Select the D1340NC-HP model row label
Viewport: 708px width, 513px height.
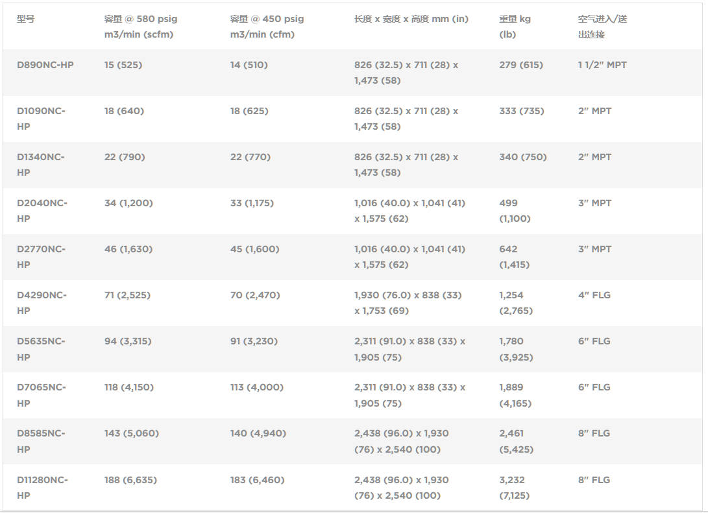[41, 165]
